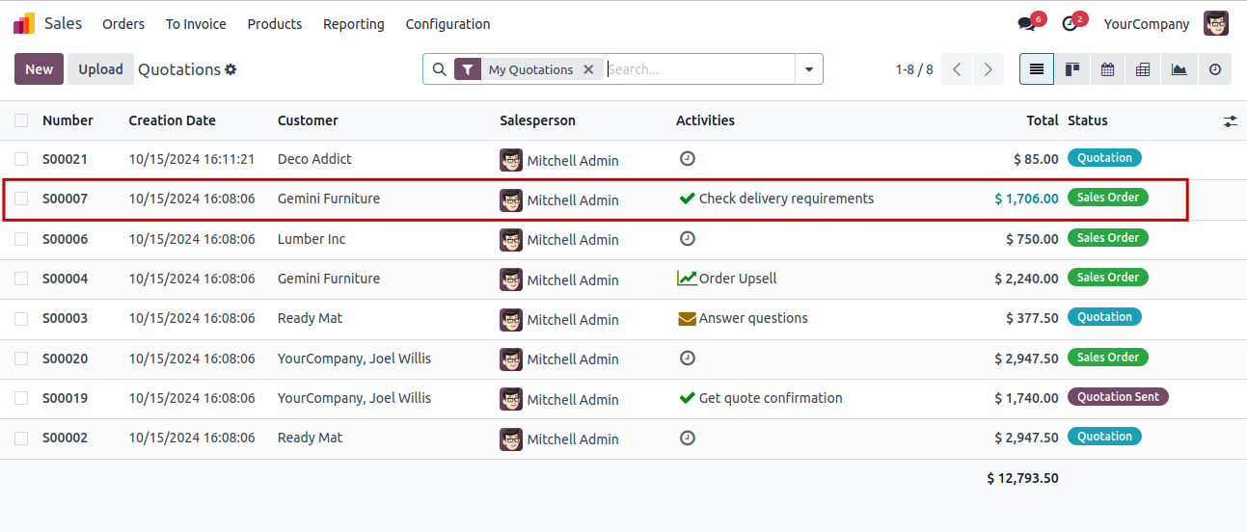Check the box for order S00003
The height and width of the screenshot is (532, 1247).
click(x=21, y=318)
